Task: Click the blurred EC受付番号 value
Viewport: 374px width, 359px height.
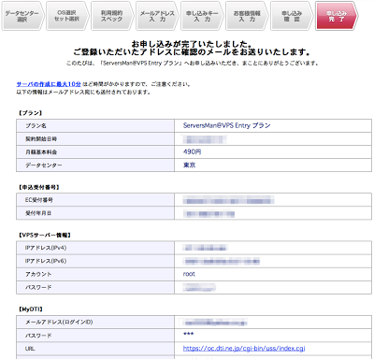Action: click(x=228, y=201)
